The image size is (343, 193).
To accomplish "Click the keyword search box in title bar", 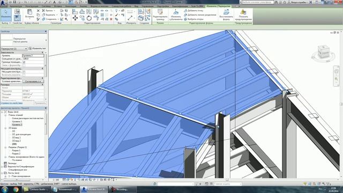I will [258, 2].
